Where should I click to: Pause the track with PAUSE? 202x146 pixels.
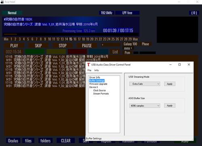(87, 46)
